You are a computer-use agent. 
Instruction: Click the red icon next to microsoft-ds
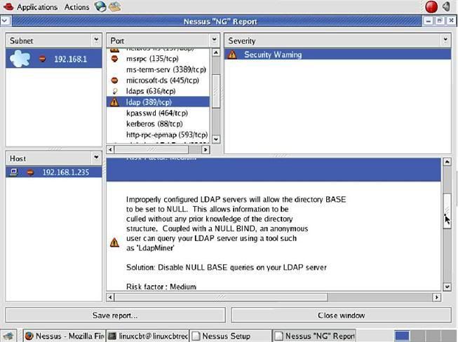(x=114, y=81)
